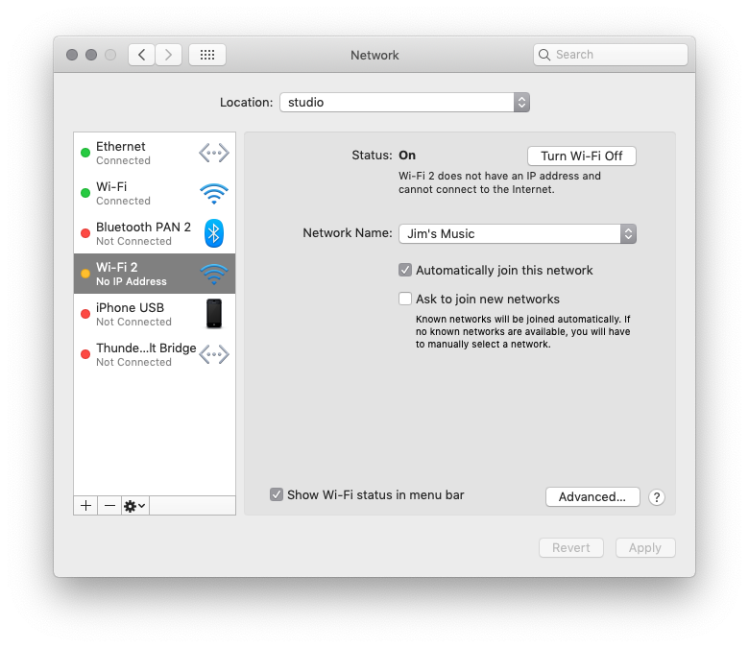Image resolution: width=749 pixels, height=648 pixels.
Task: Click the green Wi-Fi status dot
Action: coord(85,193)
